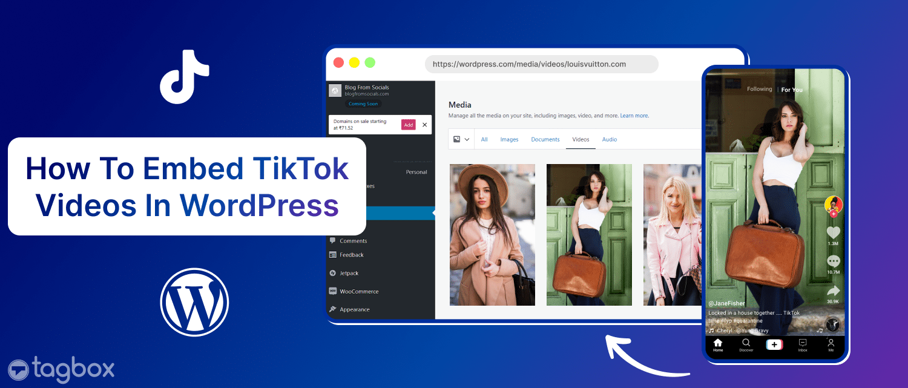Tap the share arrow on the TikTok video
The image size is (908, 388).
pyautogui.click(x=833, y=291)
